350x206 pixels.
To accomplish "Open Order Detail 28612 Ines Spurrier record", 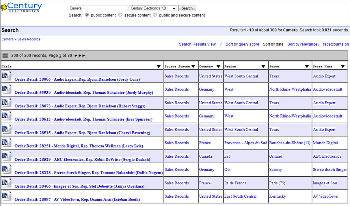I will 83,119.
